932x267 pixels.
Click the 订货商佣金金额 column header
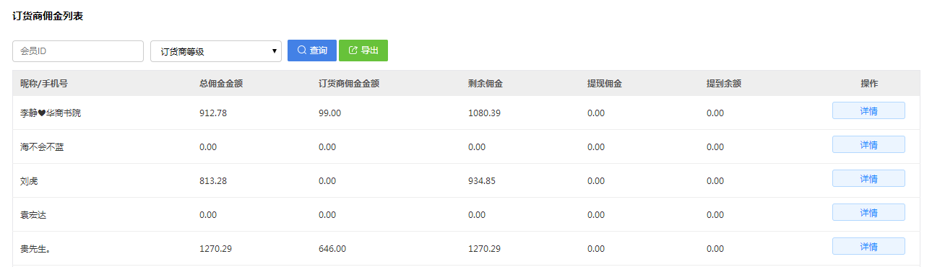coord(349,84)
